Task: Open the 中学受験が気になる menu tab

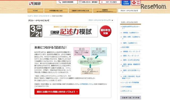Action: pyautogui.click(x=56, y=11)
